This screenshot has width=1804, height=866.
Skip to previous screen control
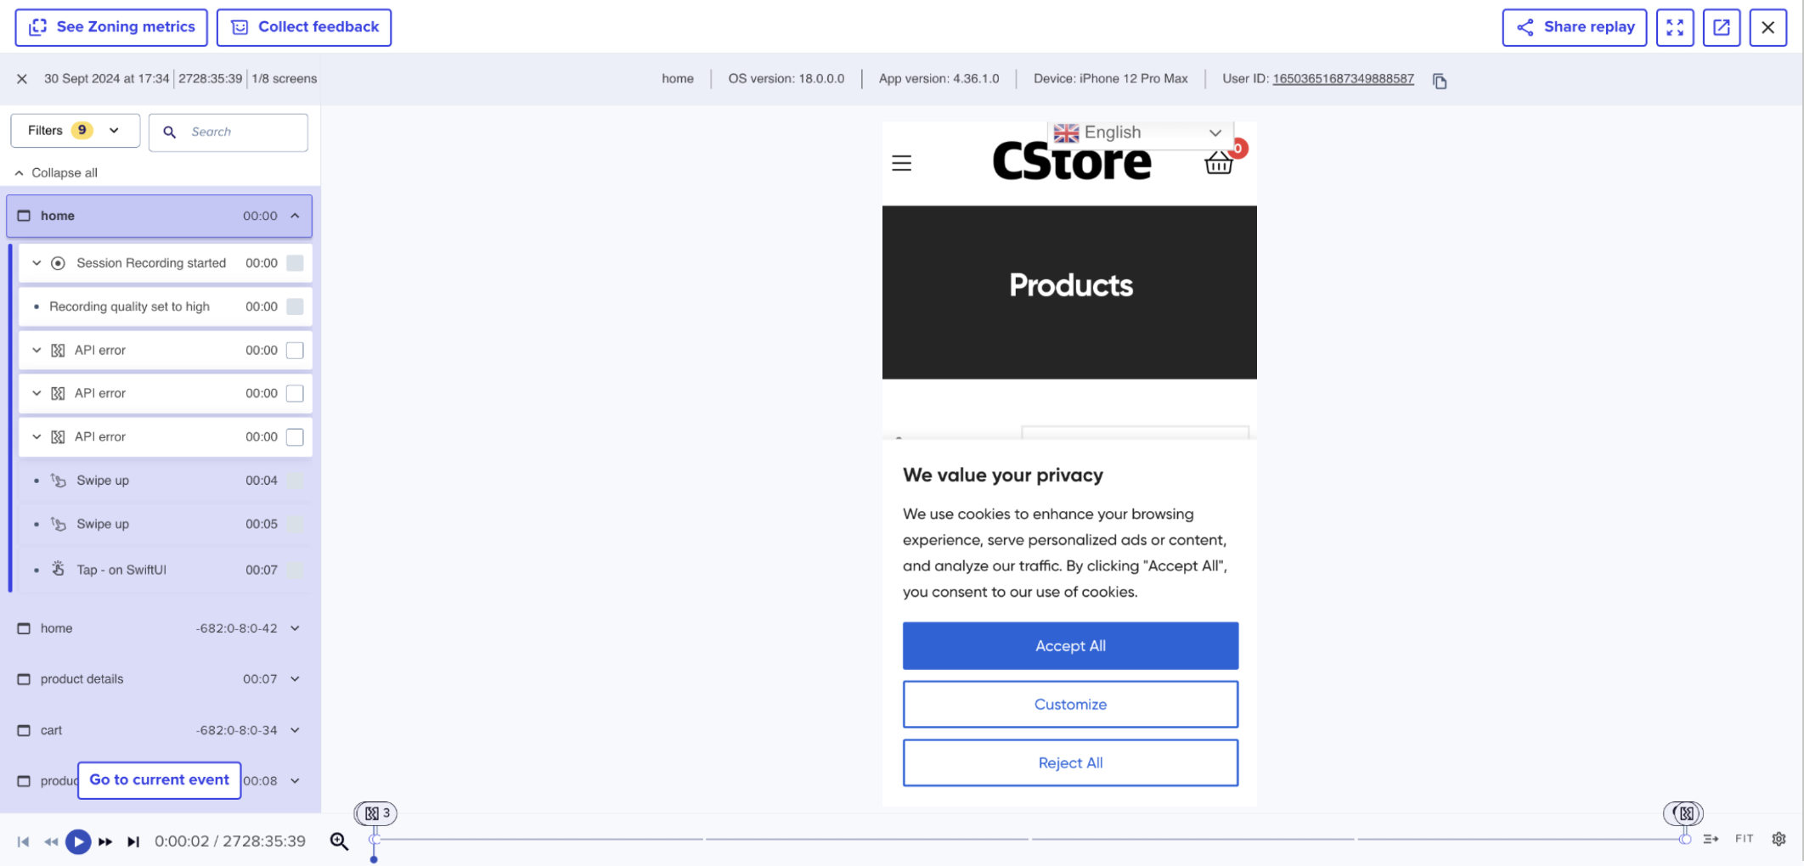coord(24,841)
